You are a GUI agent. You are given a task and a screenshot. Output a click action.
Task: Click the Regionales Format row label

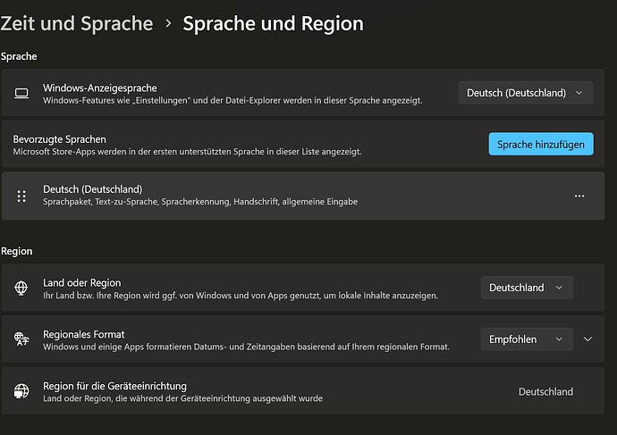tap(84, 334)
